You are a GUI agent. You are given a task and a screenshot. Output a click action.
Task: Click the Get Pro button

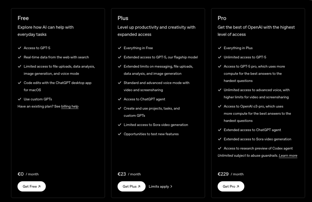coord(231,187)
